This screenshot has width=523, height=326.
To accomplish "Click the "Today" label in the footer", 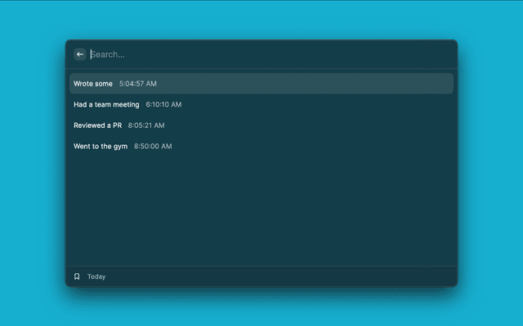I will [96, 276].
